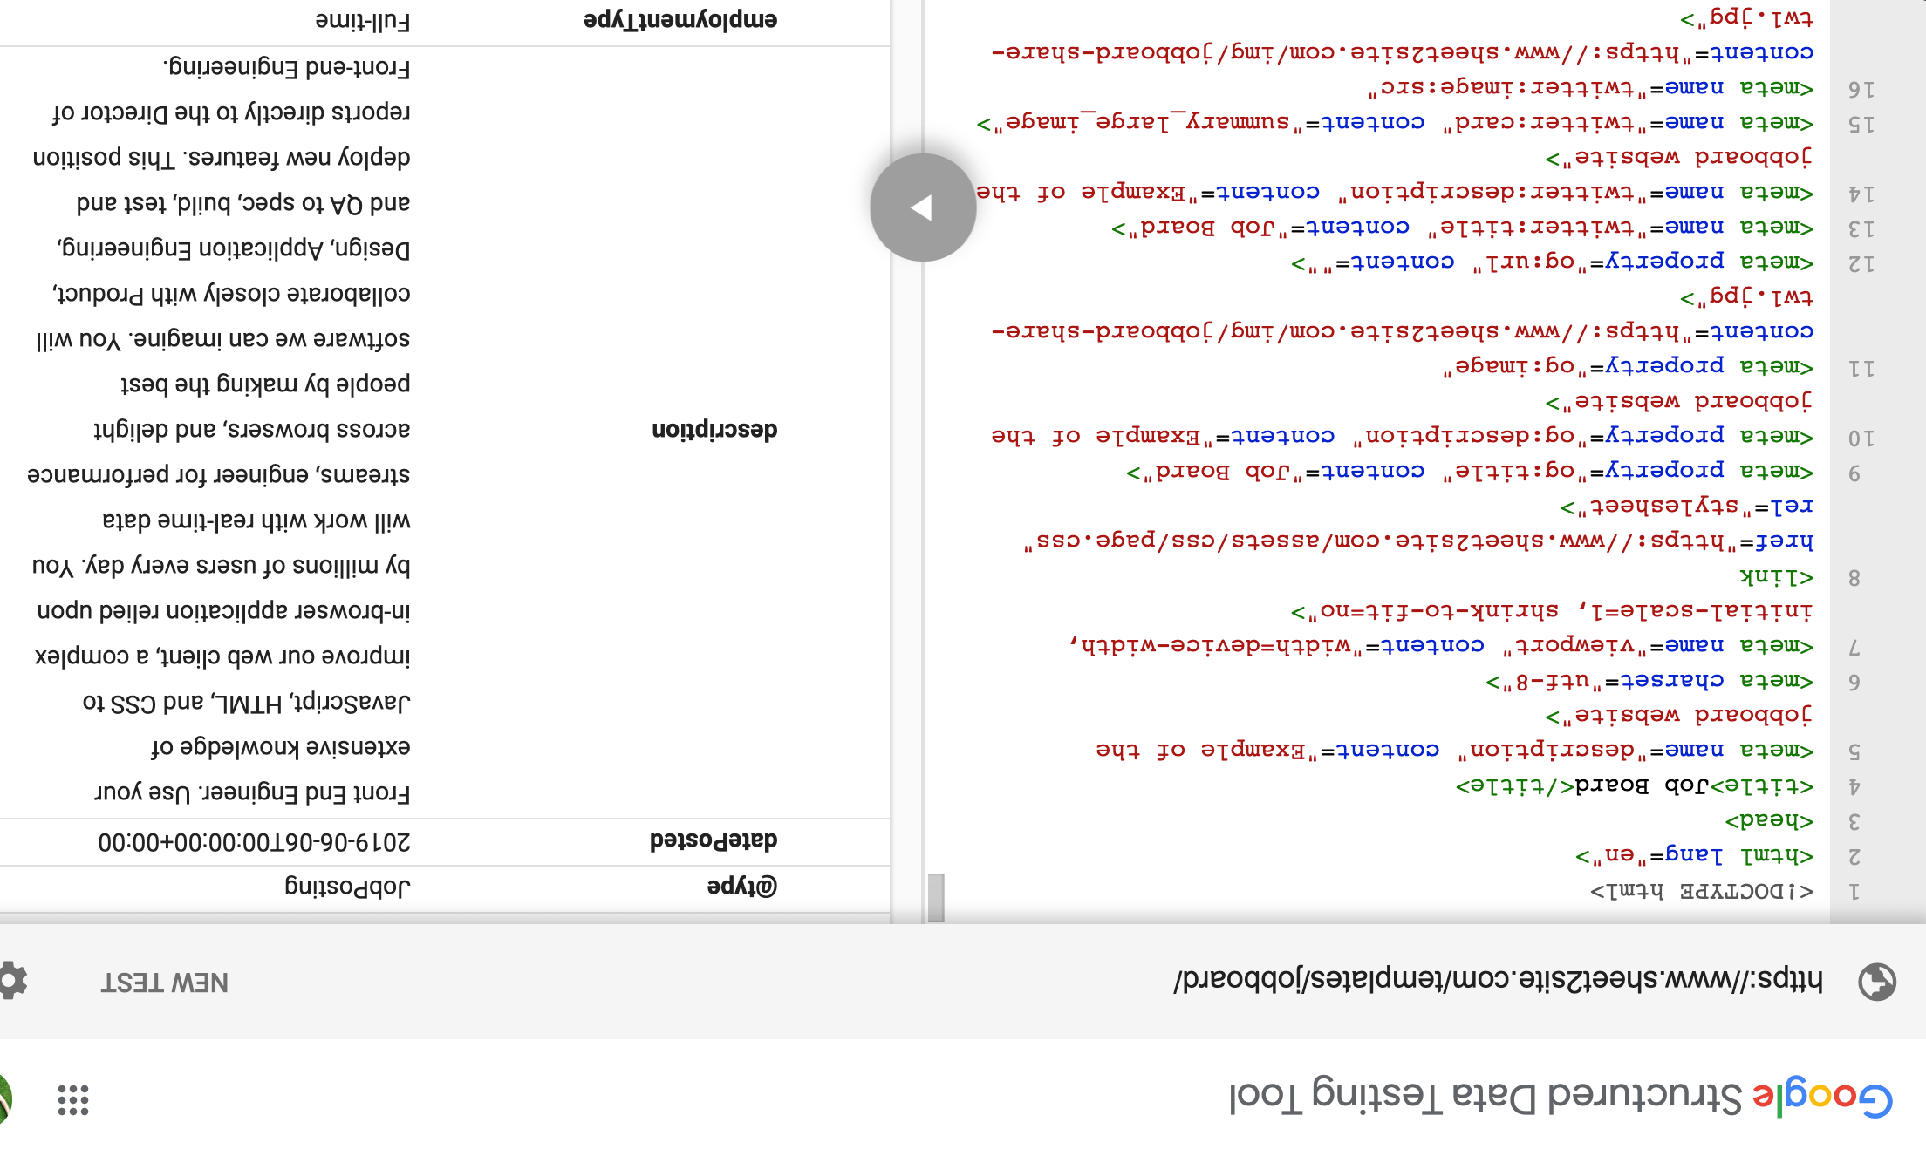This screenshot has height=1156, width=1926.
Task: Click the Structured Data Testing Tool title
Action: coord(1485,1097)
